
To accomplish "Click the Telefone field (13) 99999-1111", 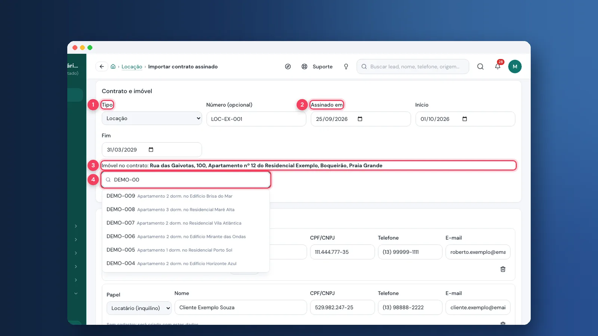I will 410,252.
